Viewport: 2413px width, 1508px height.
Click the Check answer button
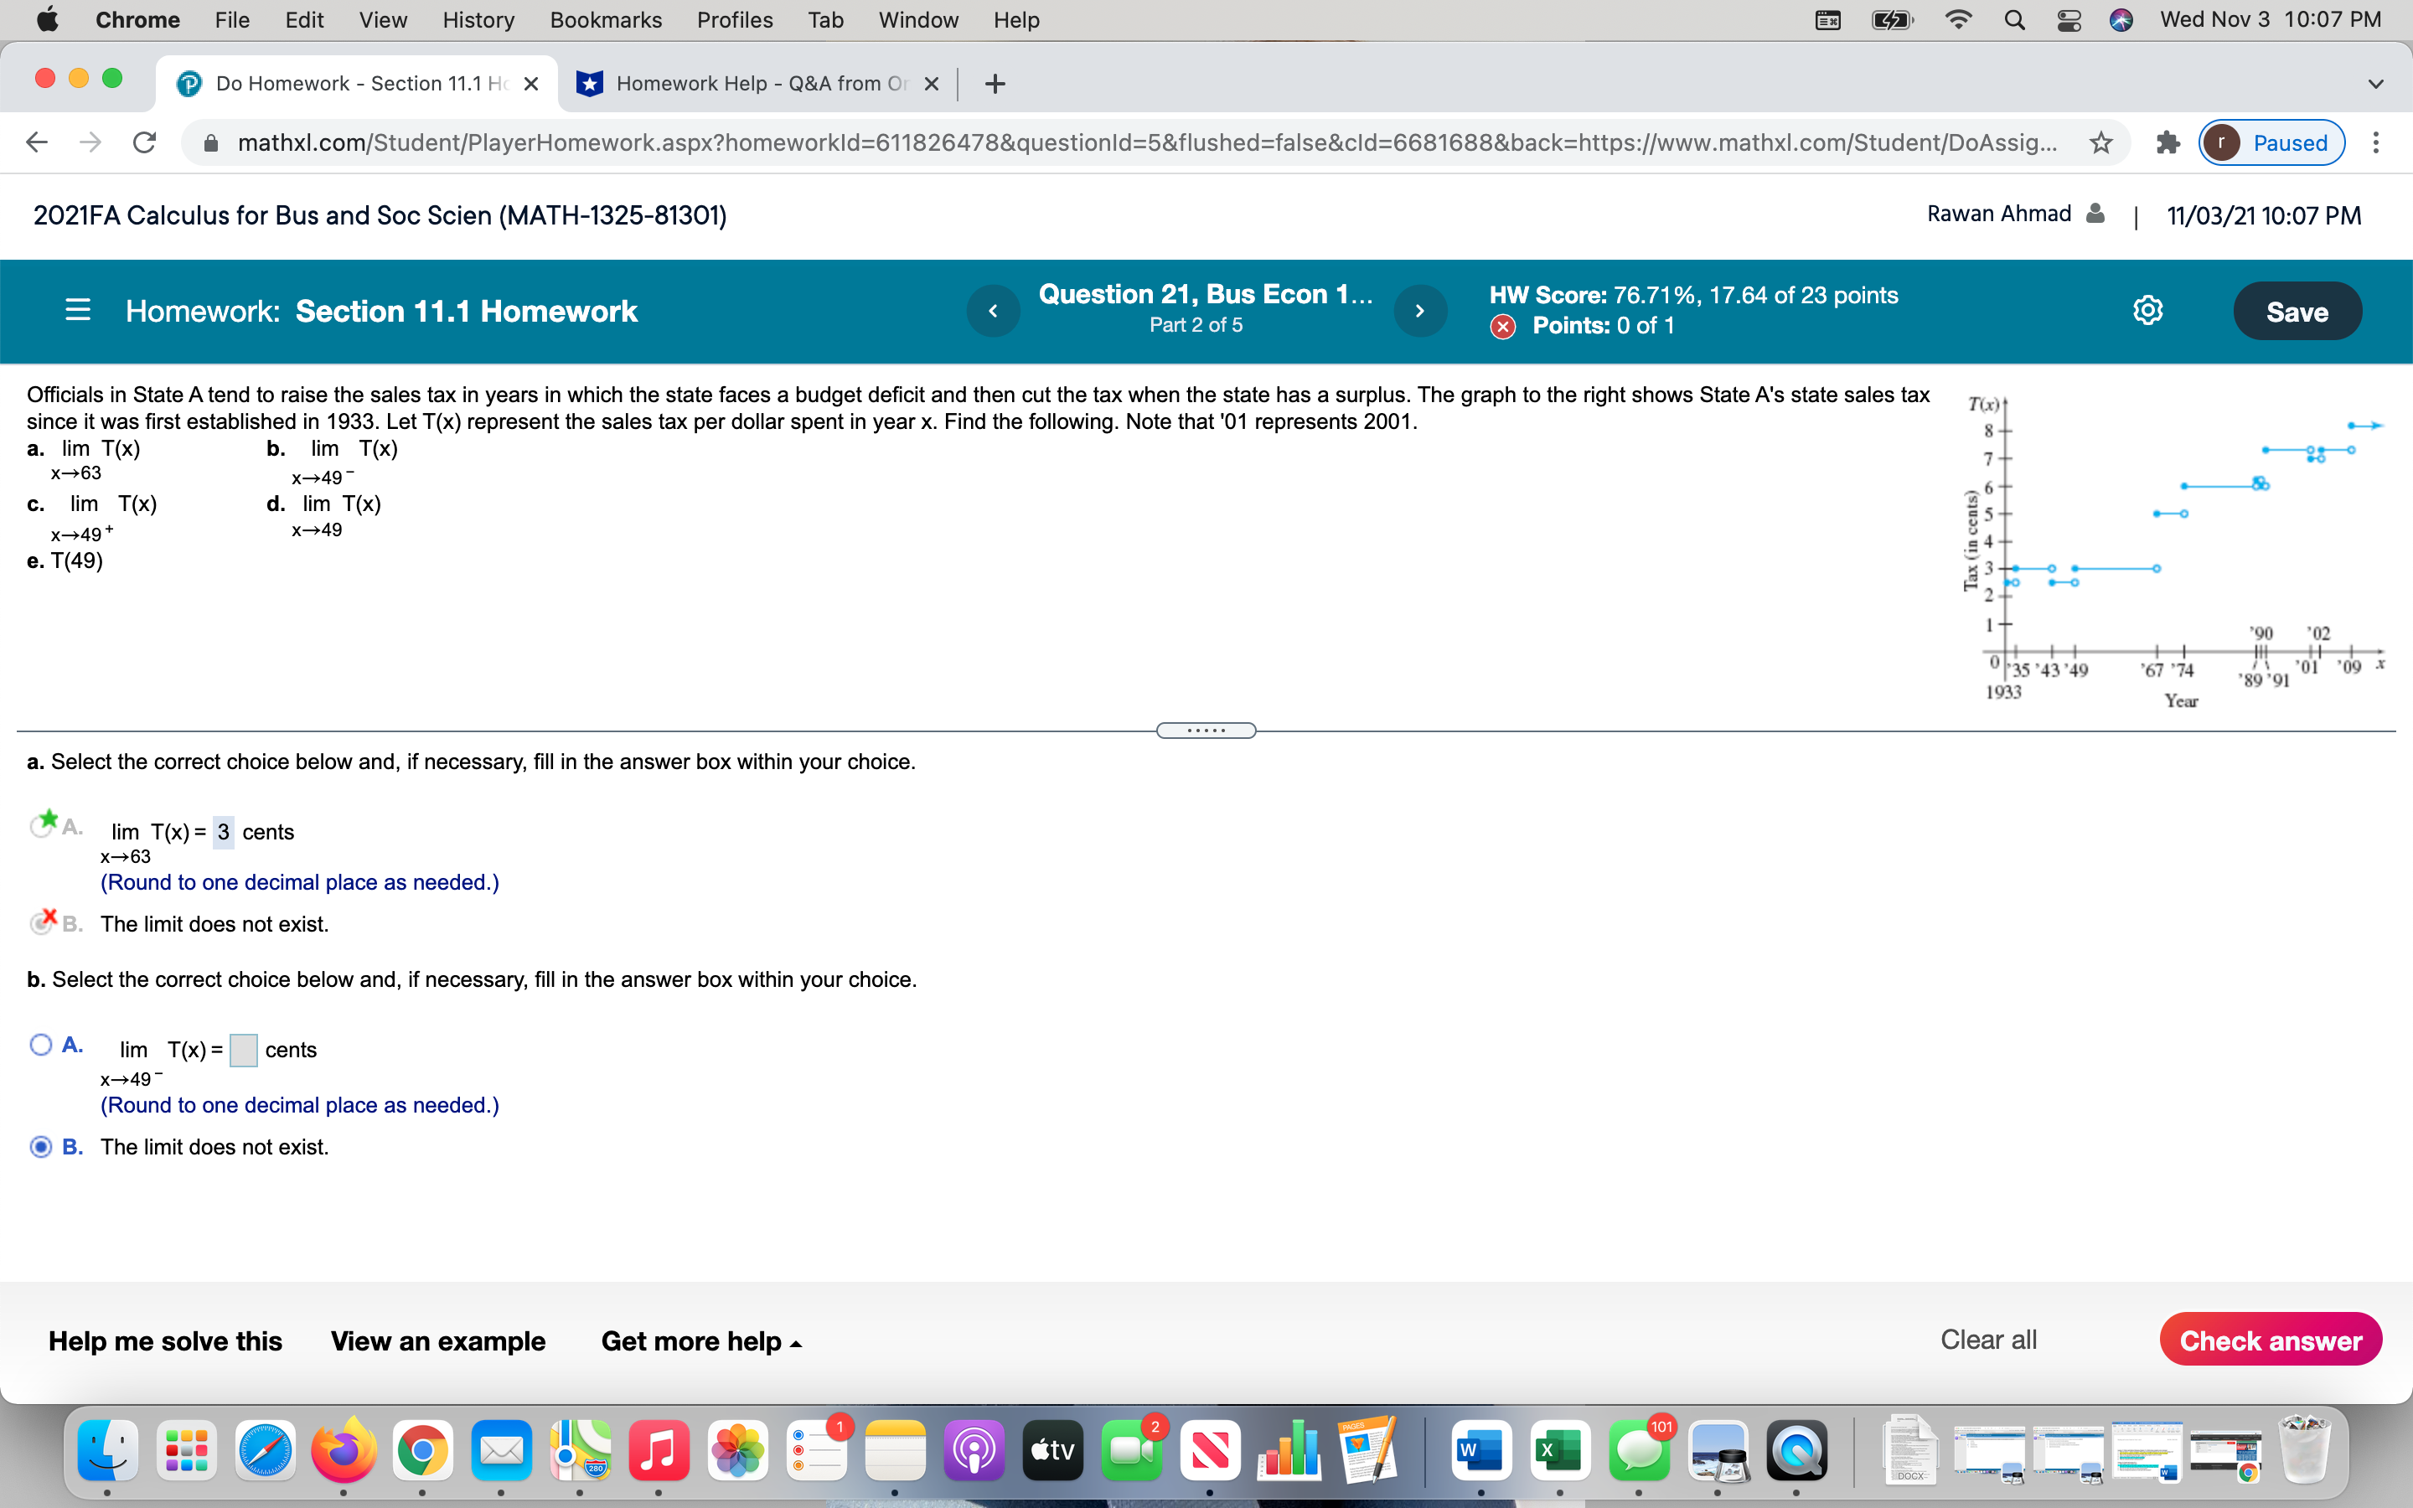pos(2271,1340)
